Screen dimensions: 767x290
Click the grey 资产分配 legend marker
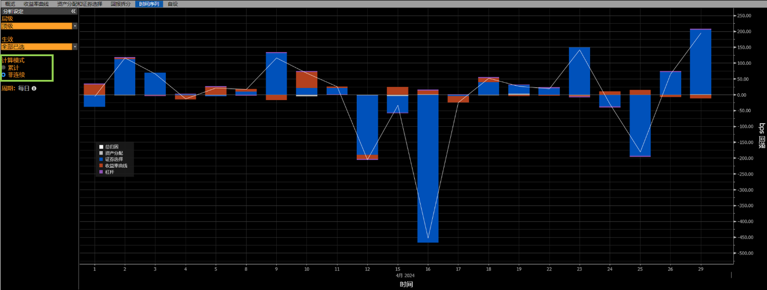[101, 153]
